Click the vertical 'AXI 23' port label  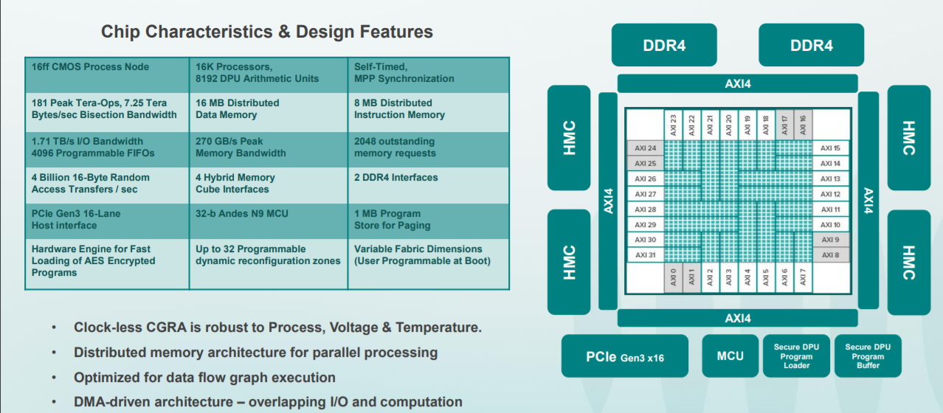pos(673,124)
